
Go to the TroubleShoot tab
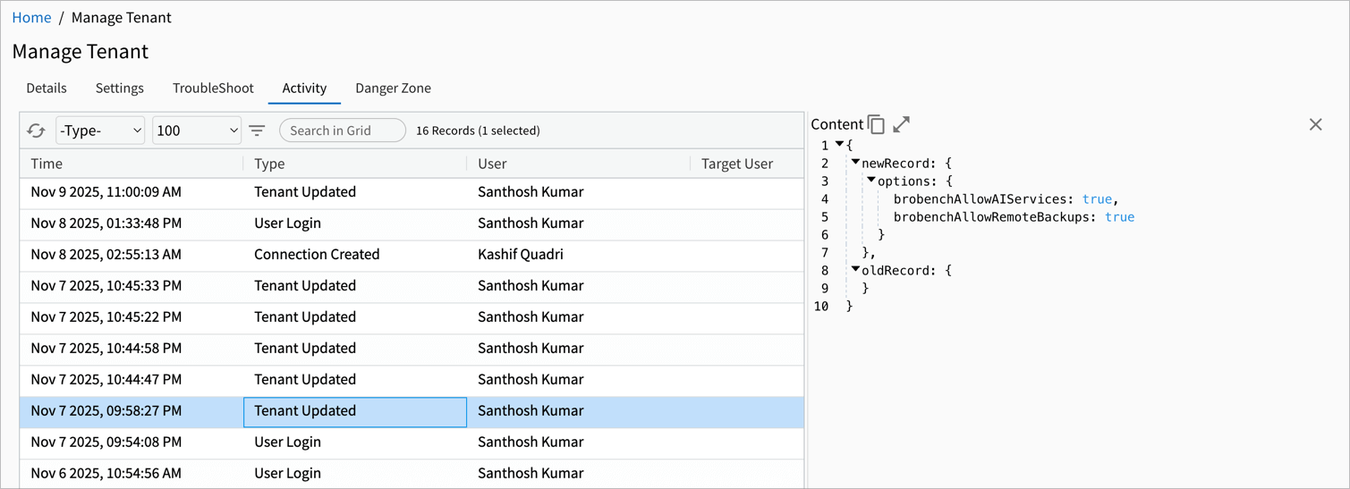[213, 88]
